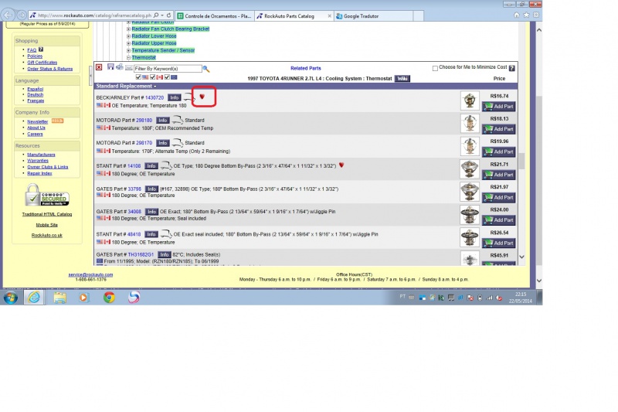Viewport: 618px width, 412px height.
Task: Click the Comodo Secured padlock seal
Action: click(x=47, y=196)
